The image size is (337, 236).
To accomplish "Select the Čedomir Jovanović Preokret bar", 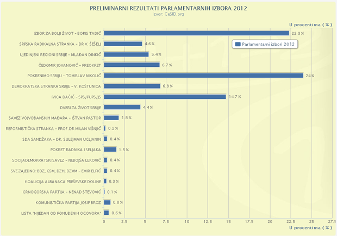I will tap(132, 65).
